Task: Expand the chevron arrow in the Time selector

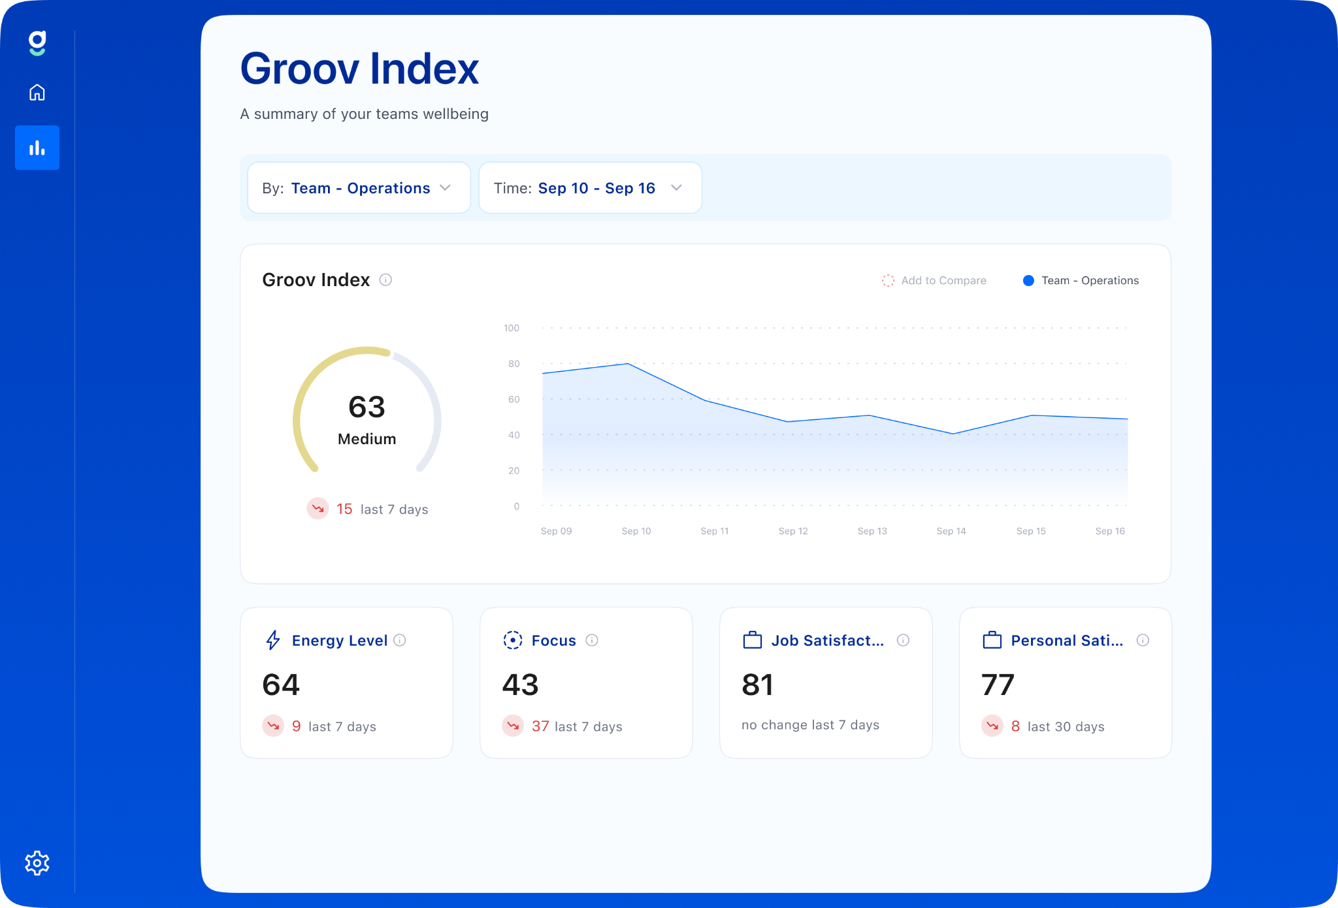Action: click(677, 187)
